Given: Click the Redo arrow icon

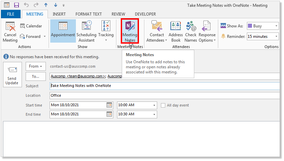Looking at the screenshot, I should (x=36, y=5).
